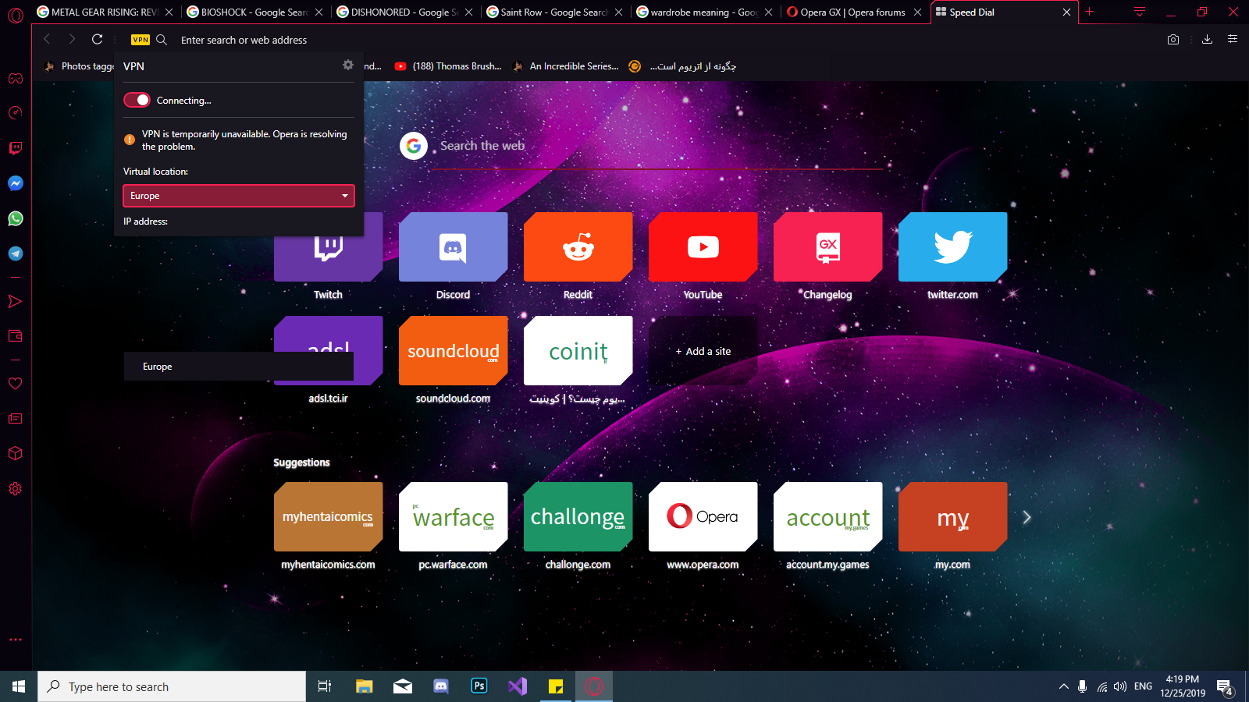Open settings gear icon in sidebar
This screenshot has height=702, width=1249.
click(x=16, y=489)
